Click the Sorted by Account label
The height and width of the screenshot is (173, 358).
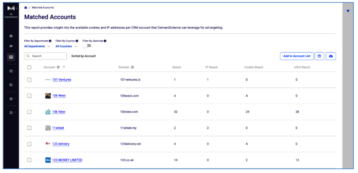[83, 56]
